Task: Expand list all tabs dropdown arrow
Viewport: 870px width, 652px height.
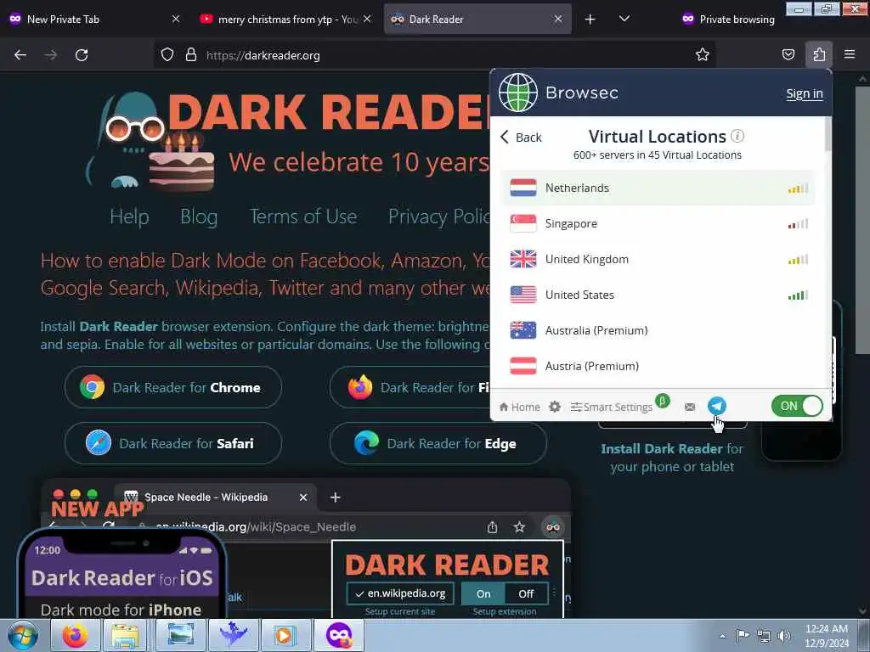Action: tap(624, 19)
